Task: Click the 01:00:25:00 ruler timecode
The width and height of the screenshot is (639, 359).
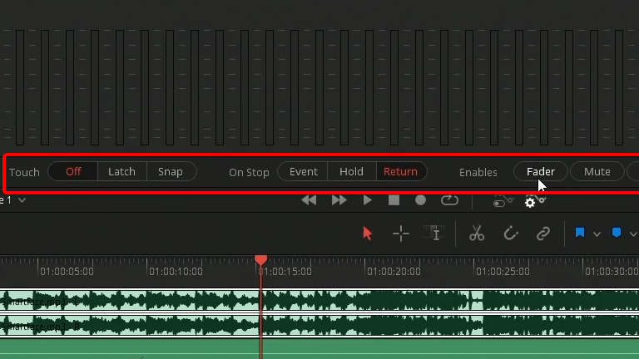Action: [503, 272]
